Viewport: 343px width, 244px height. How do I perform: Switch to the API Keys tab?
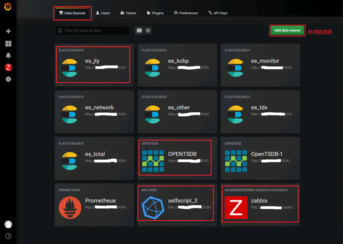[x=218, y=13]
